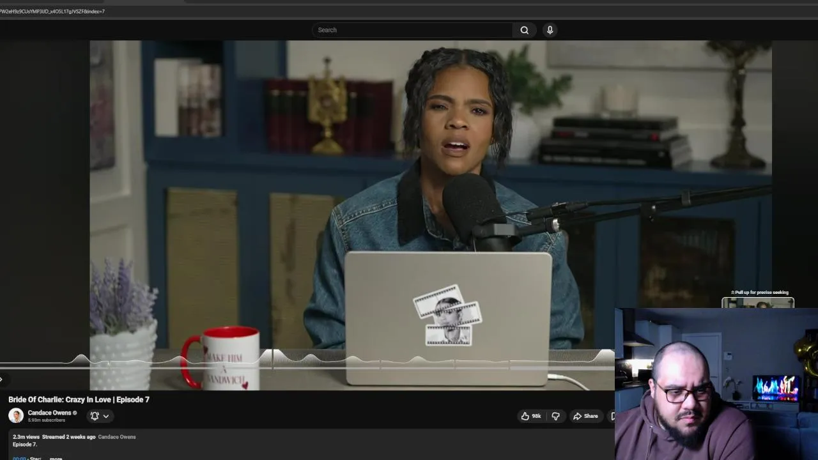This screenshot has width=818, height=460.
Task: Activate voice search microphone
Action: click(x=550, y=30)
